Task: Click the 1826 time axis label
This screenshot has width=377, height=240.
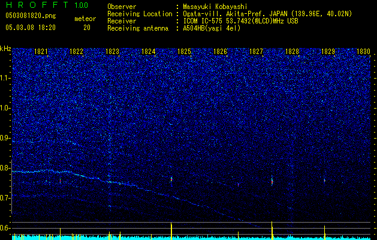Action: coord(220,52)
